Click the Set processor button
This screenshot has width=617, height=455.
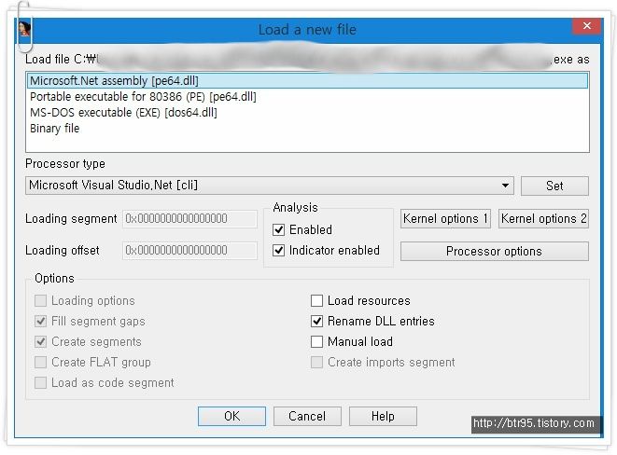[x=554, y=186]
